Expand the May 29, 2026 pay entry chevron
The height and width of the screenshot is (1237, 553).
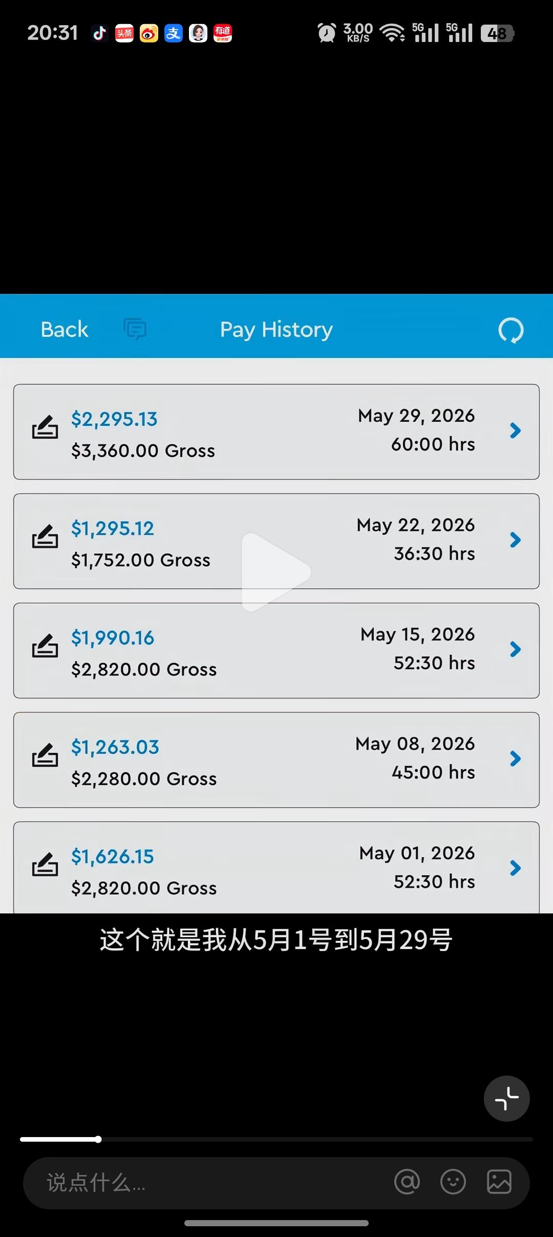click(x=516, y=430)
